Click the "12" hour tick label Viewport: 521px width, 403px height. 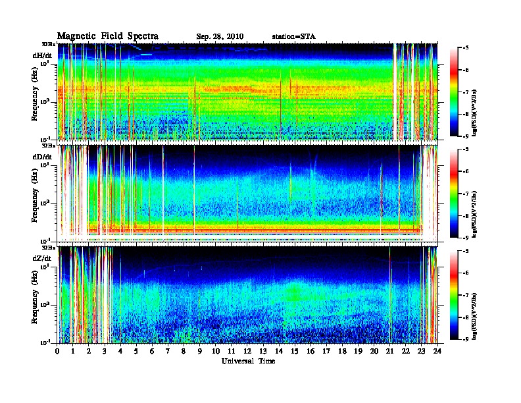pyautogui.click(x=247, y=351)
